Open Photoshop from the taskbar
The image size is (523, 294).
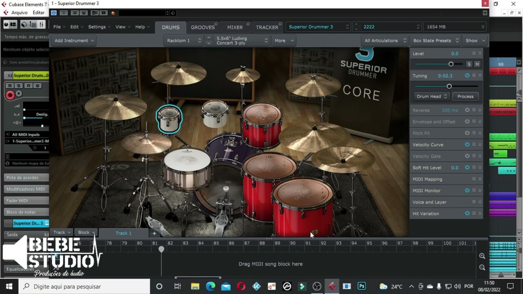point(362,286)
